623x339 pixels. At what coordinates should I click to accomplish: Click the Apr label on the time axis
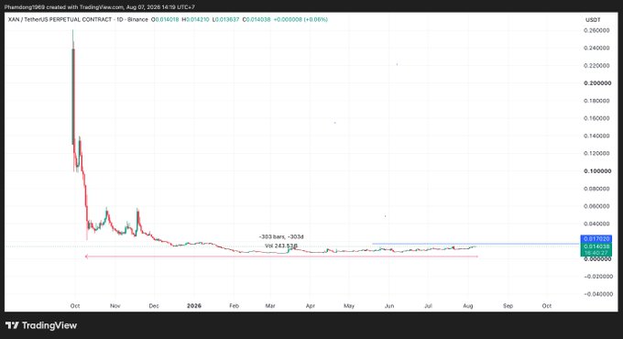(x=311, y=306)
